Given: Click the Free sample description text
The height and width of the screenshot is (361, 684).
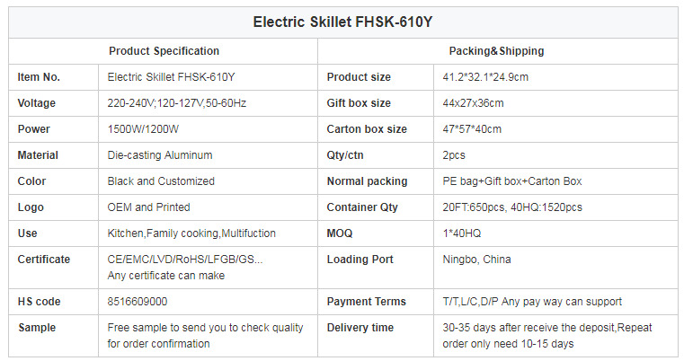Looking at the screenshot, I should pyautogui.click(x=205, y=335).
